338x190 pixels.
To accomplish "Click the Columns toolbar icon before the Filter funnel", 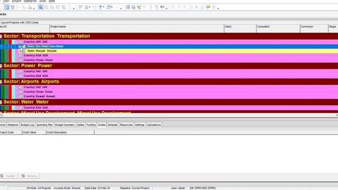I will pos(87,7).
